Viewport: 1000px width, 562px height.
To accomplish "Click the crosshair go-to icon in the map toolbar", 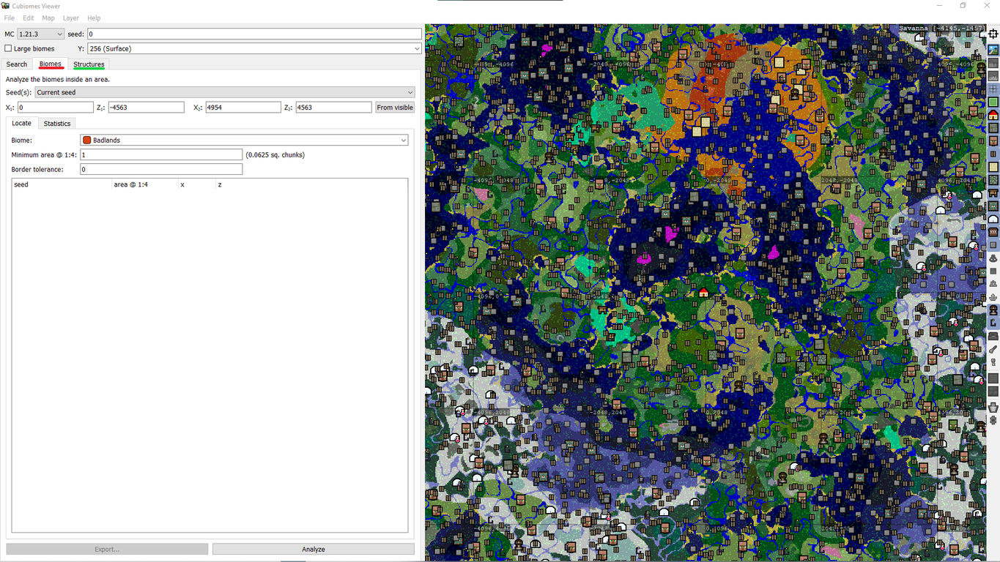I will [x=993, y=34].
